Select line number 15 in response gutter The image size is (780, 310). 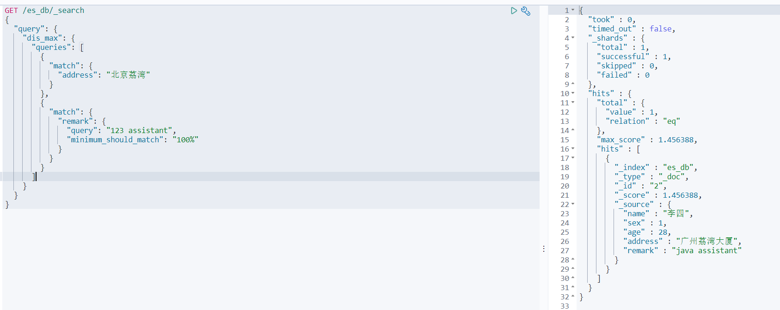click(565, 140)
